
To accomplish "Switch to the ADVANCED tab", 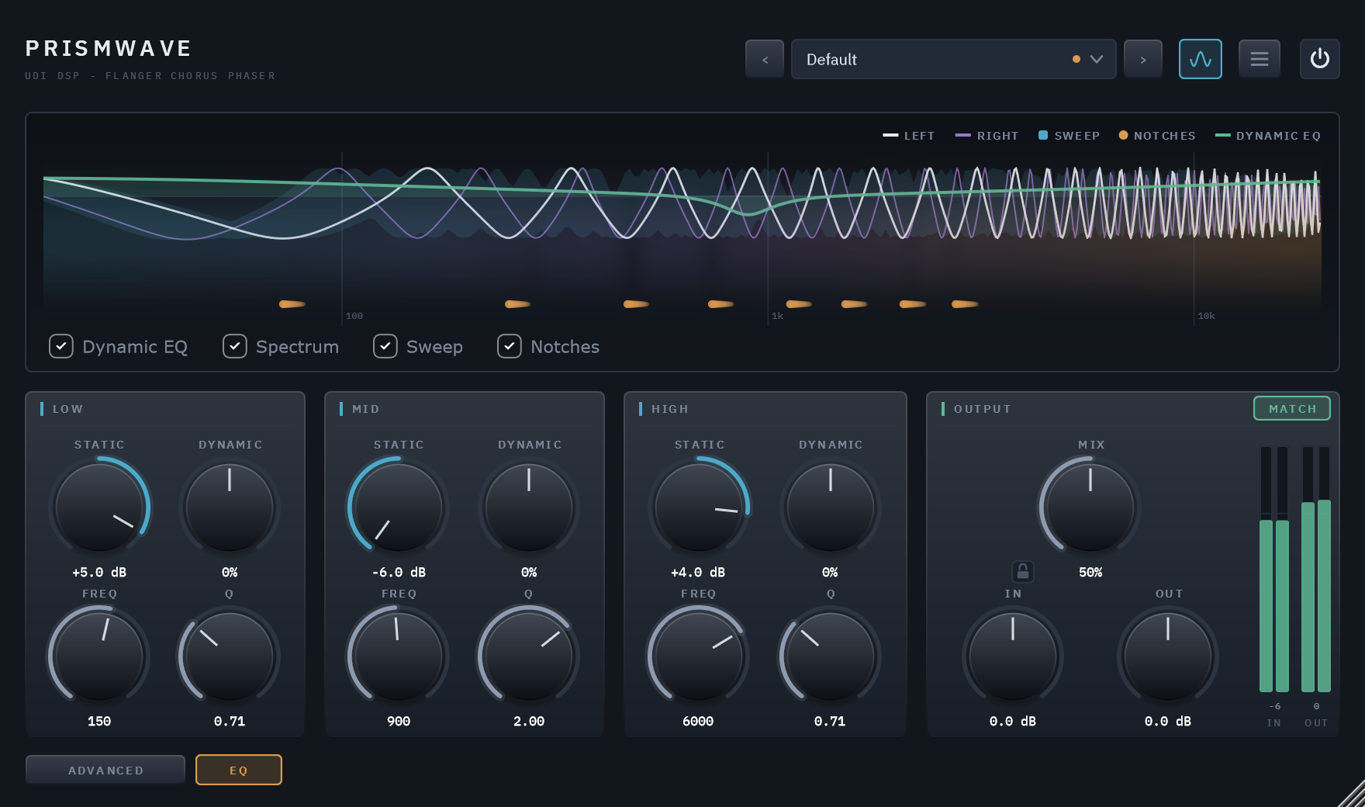I will [x=105, y=770].
